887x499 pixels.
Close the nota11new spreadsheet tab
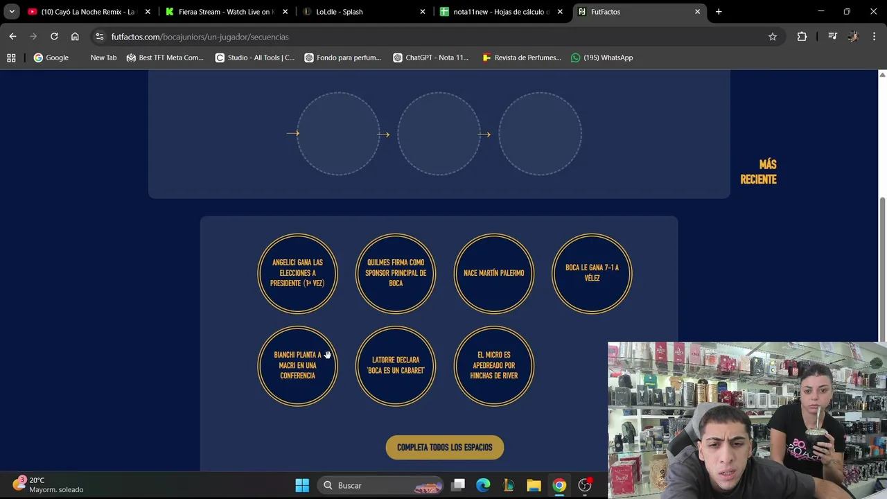tap(560, 12)
